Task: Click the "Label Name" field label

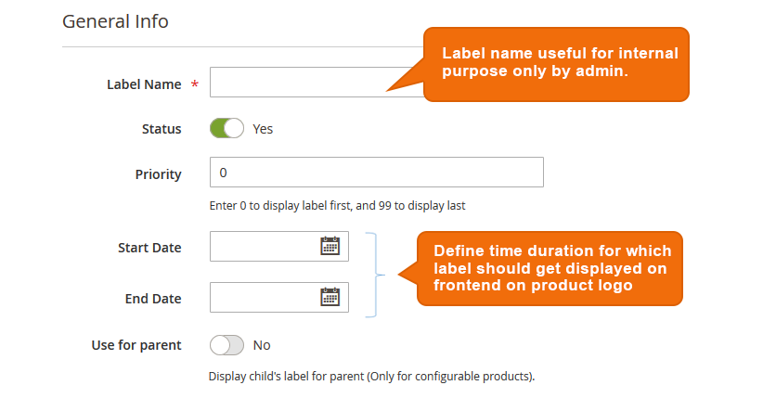Action: [144, 84]
